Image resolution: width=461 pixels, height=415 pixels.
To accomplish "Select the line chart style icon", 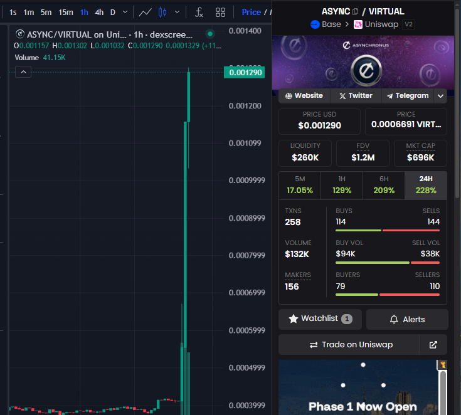I will coord(146,13).
